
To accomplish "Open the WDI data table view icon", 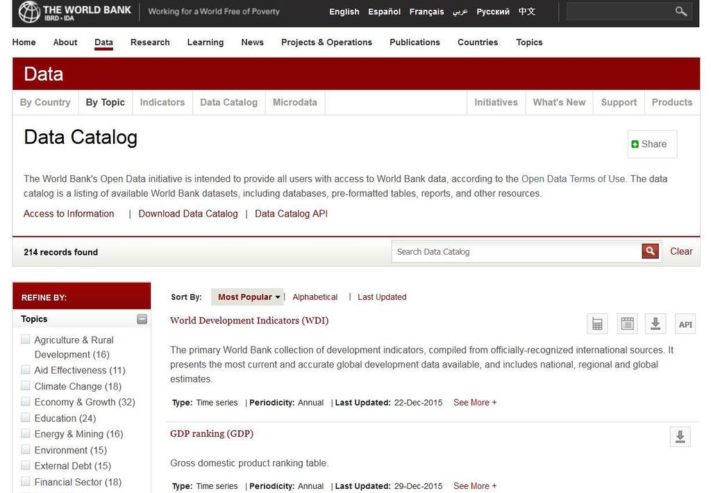I will click(x=627, y=324).
